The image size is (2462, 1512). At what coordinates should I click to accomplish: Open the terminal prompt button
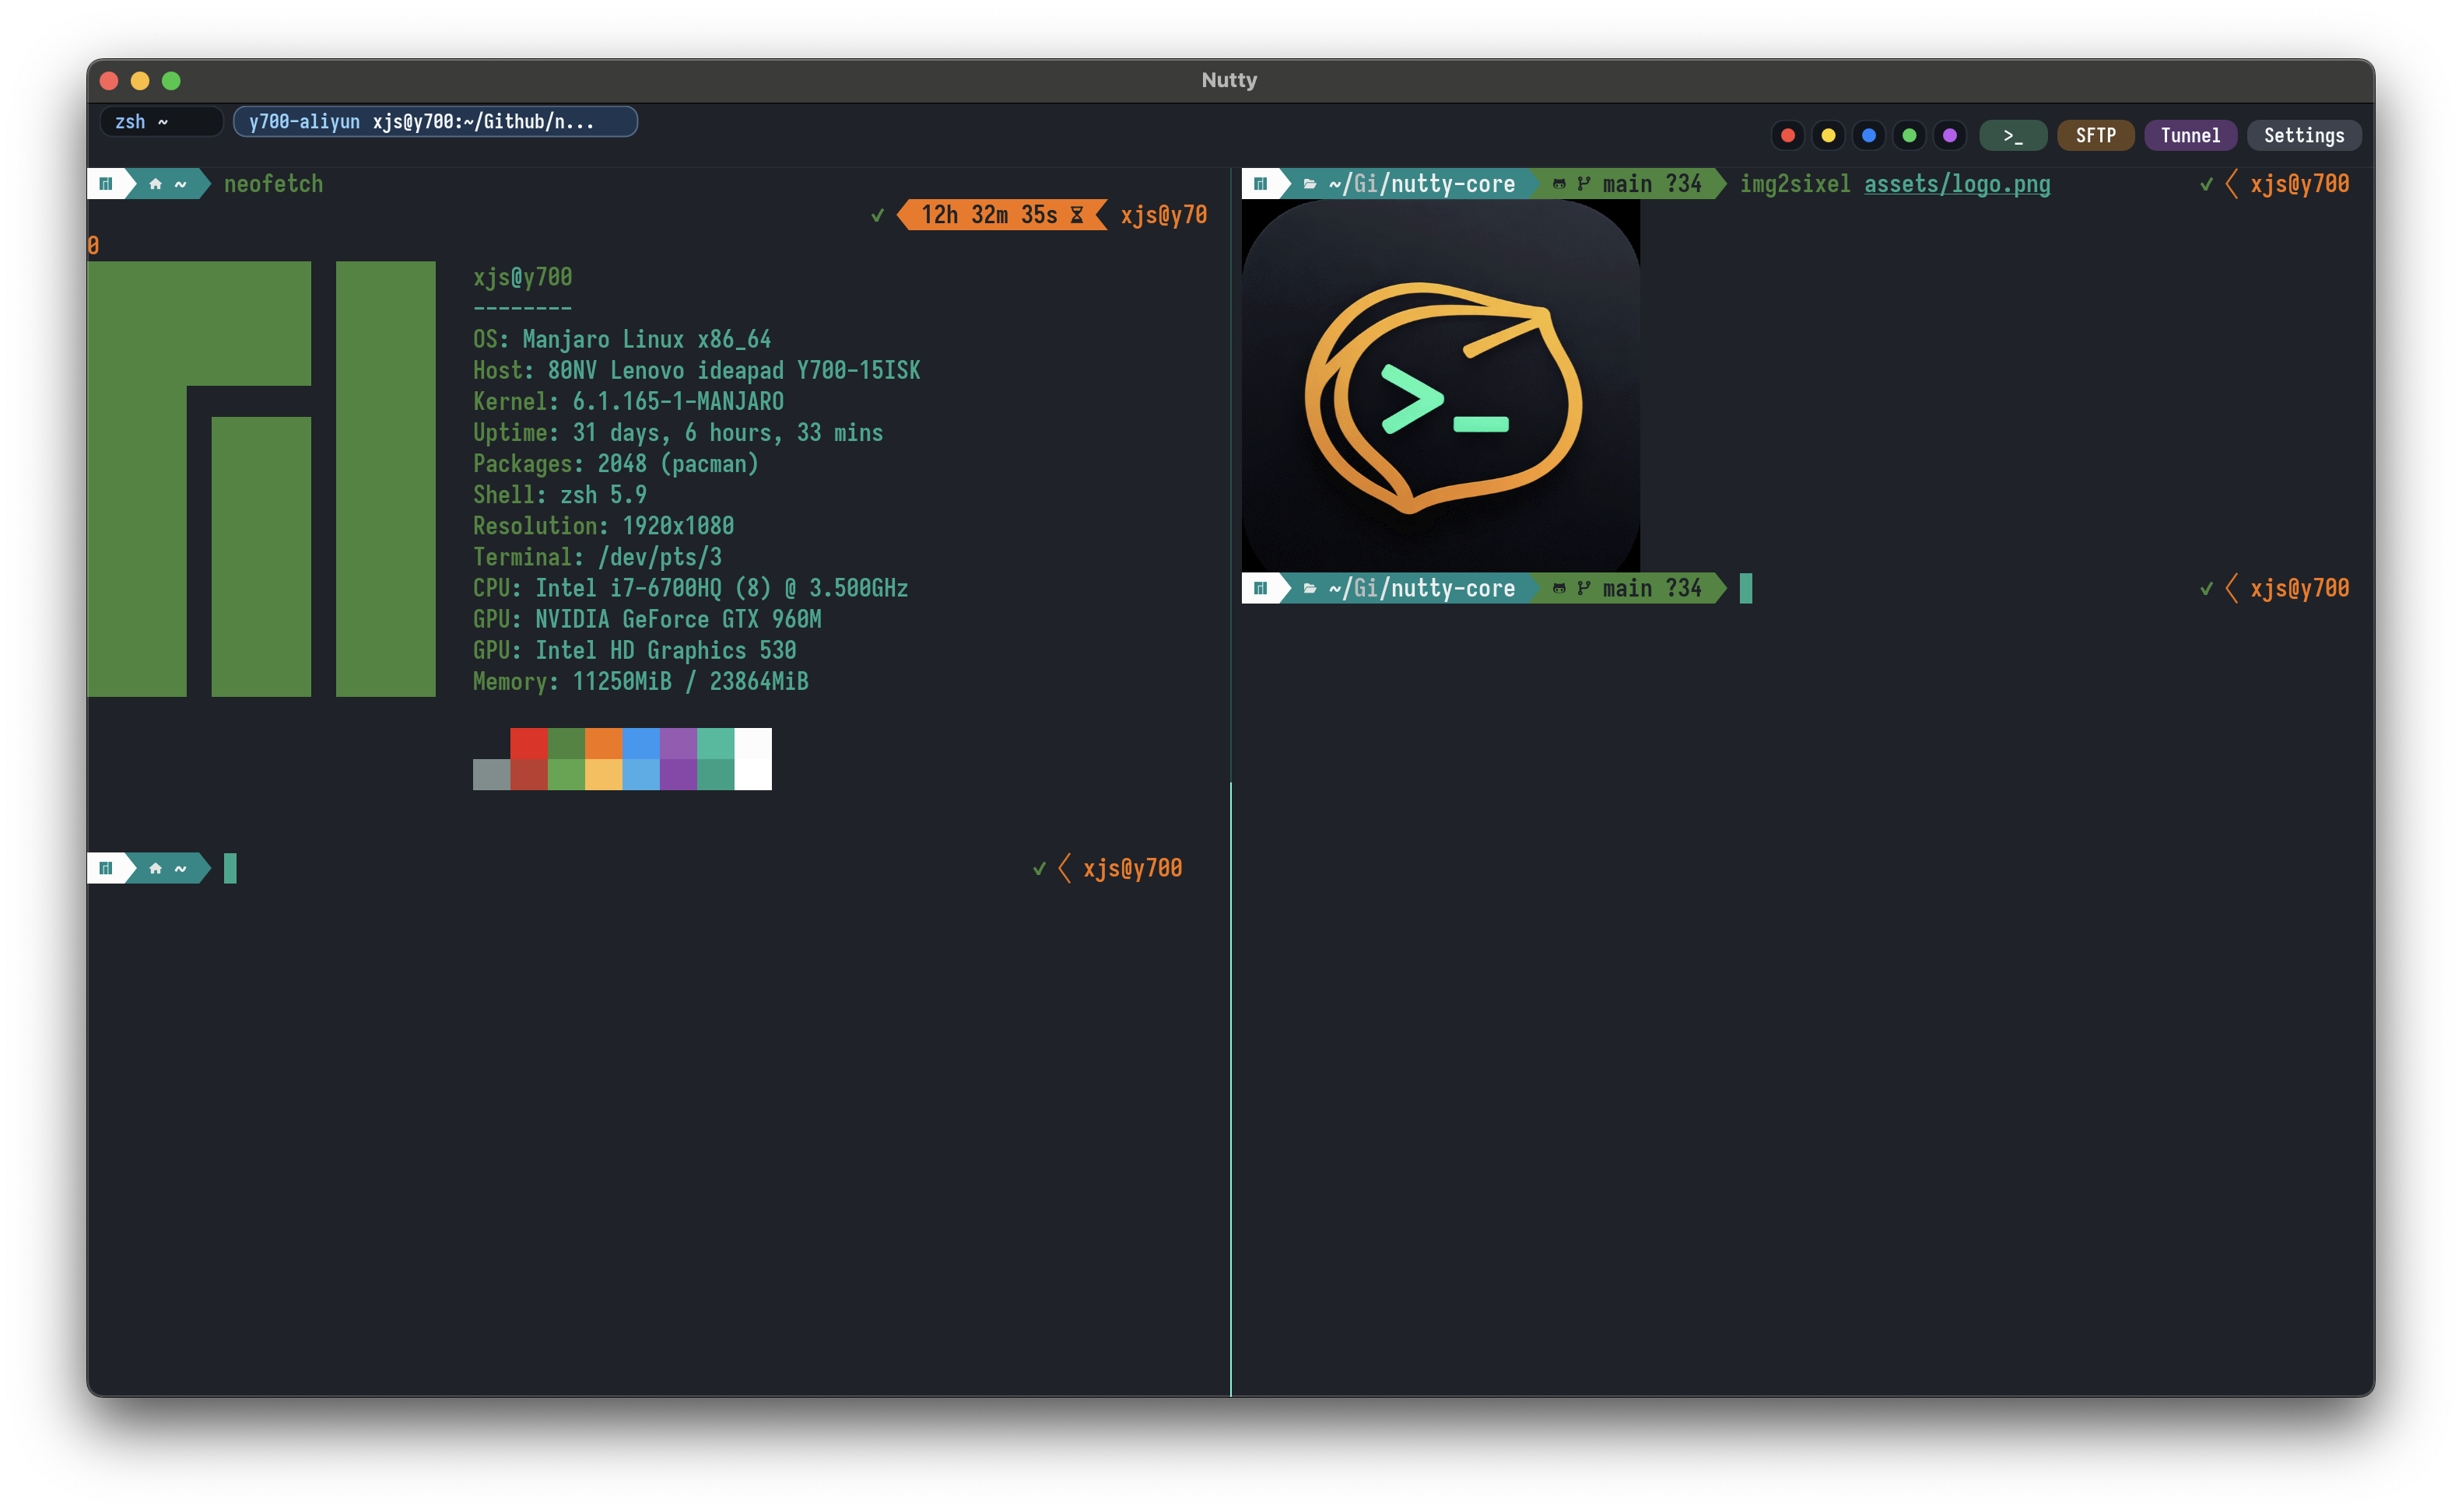[2013, 136]
